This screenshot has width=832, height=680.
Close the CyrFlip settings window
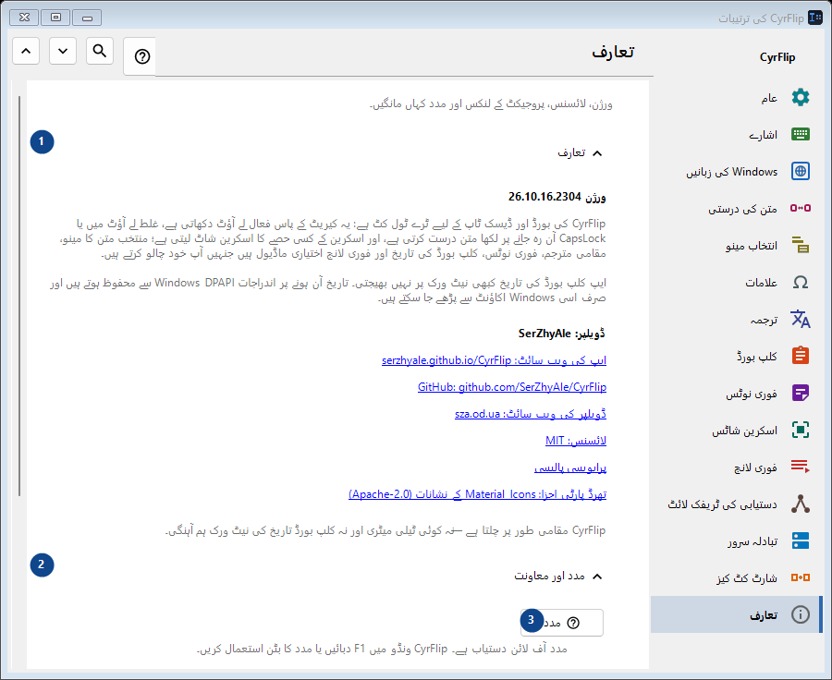point(24,18)
